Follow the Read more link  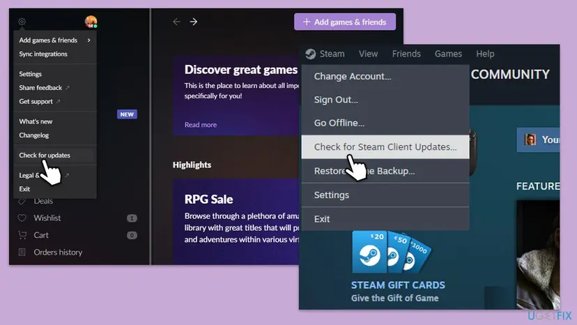(x=201, y=125)
